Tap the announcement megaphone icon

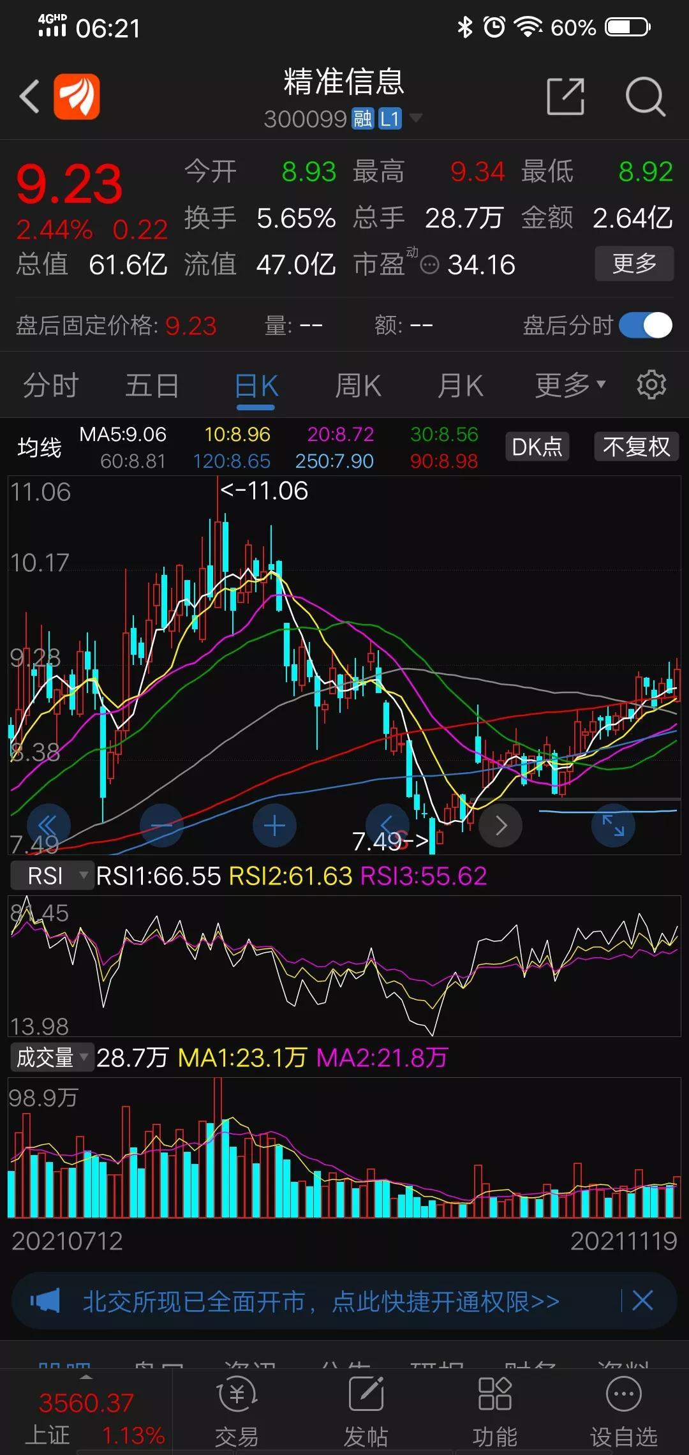coord(45,1300)
